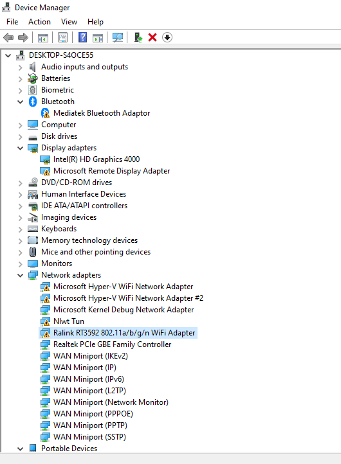Click the Human Interface Devices icon

point(33,194)
